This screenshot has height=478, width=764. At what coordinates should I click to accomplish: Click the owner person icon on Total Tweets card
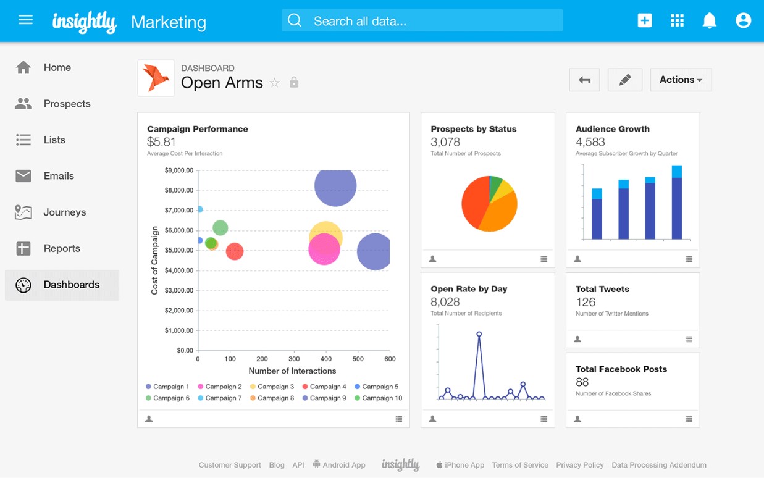click(x=577, y=338)
